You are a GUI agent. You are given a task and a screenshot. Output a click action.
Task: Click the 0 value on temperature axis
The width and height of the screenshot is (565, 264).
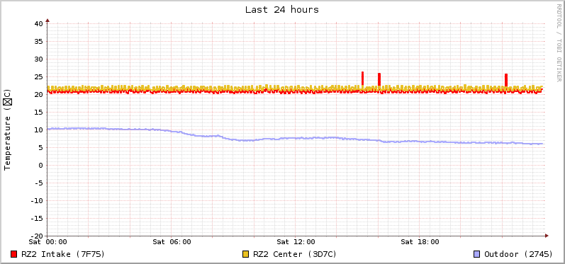pyautogui.click(x=40, y=166)
